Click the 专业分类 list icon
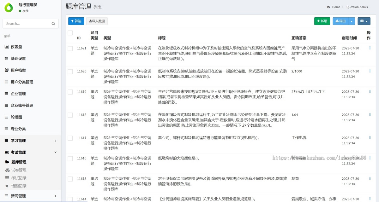The height and width of the screenshot is (202, 379). [7, 129]
